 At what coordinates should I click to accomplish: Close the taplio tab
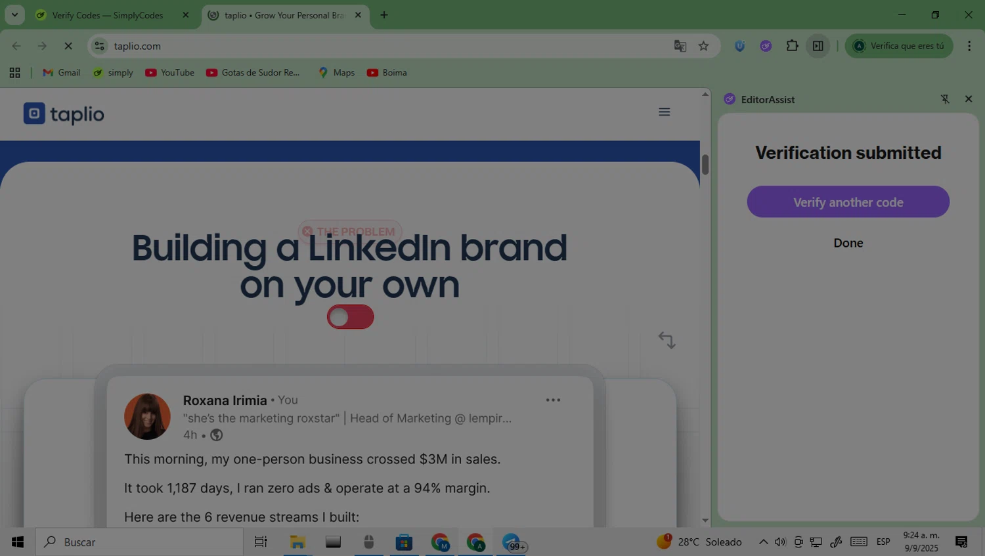coord(358,15)
